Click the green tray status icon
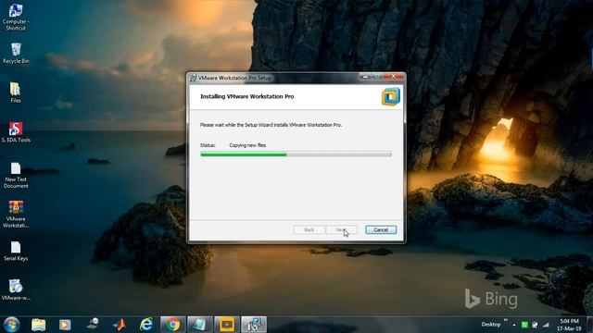 point(524,325)
